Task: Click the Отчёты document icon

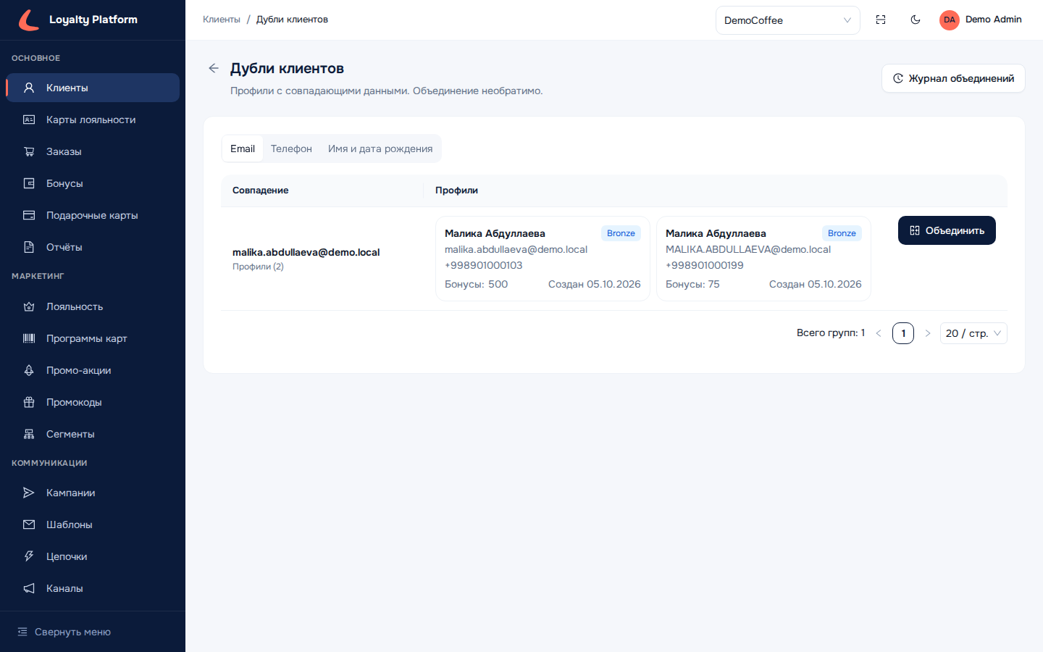Action: (29, 247)
